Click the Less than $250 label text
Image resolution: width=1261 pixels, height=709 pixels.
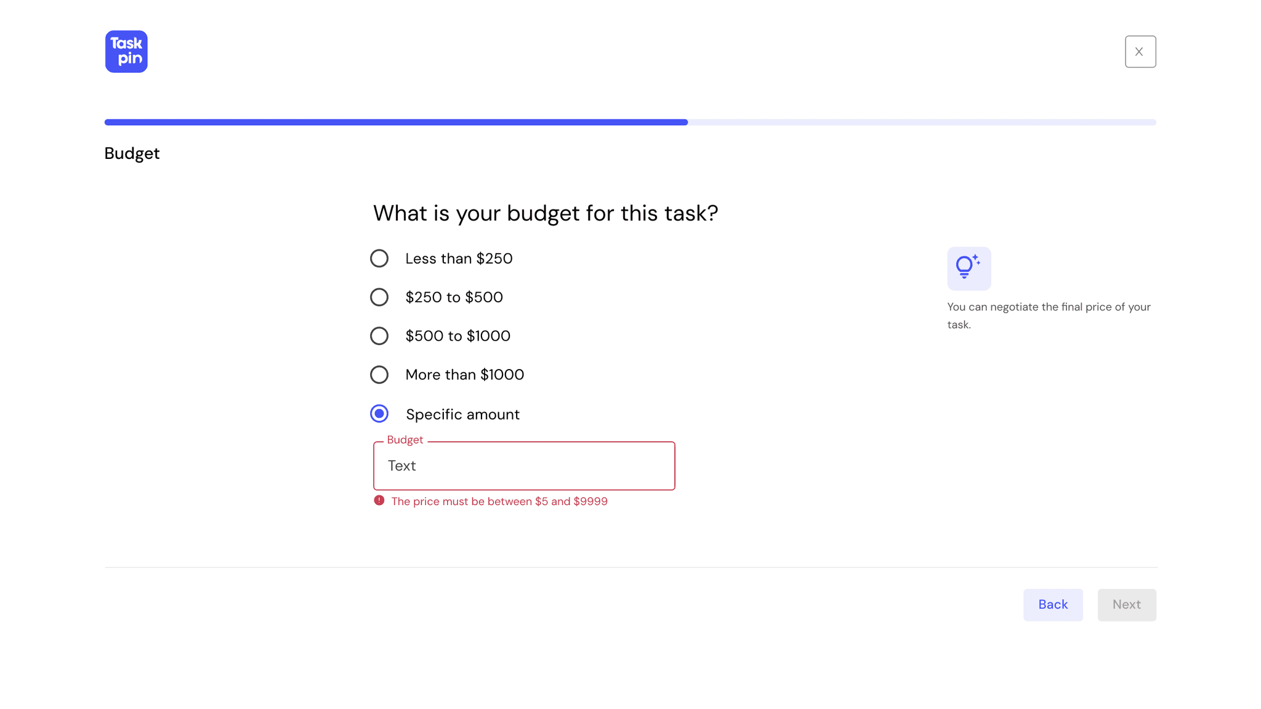tap(459, 259)
